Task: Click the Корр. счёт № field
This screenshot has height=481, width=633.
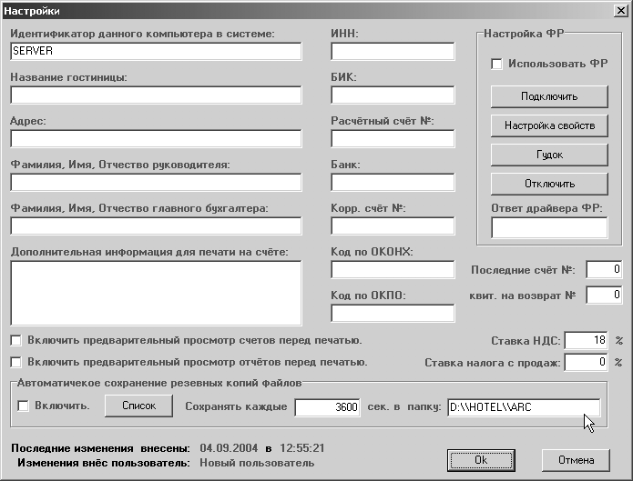Action: point(393,225)
